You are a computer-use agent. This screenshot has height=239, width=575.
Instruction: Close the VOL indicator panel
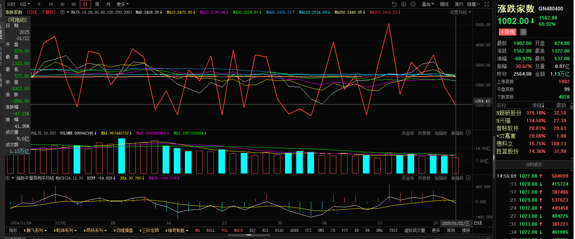click(468, 133)
